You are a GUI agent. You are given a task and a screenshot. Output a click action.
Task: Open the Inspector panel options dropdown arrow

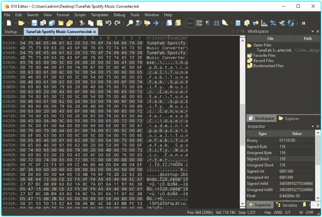click(x=313, y=126)
